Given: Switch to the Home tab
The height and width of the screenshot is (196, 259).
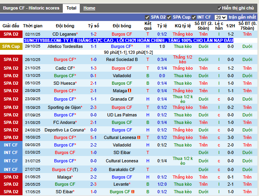Looking at the screenshot, I should click(89, 8).
